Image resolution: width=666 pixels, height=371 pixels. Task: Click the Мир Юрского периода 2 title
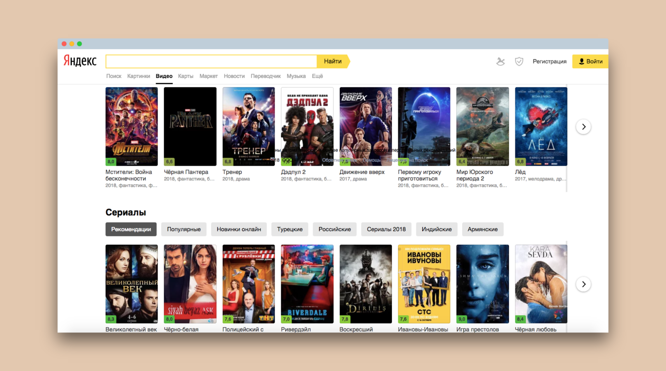(x=475, y=176)
